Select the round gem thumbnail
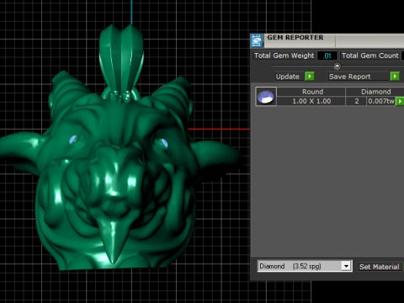 [x=266, y=97]
